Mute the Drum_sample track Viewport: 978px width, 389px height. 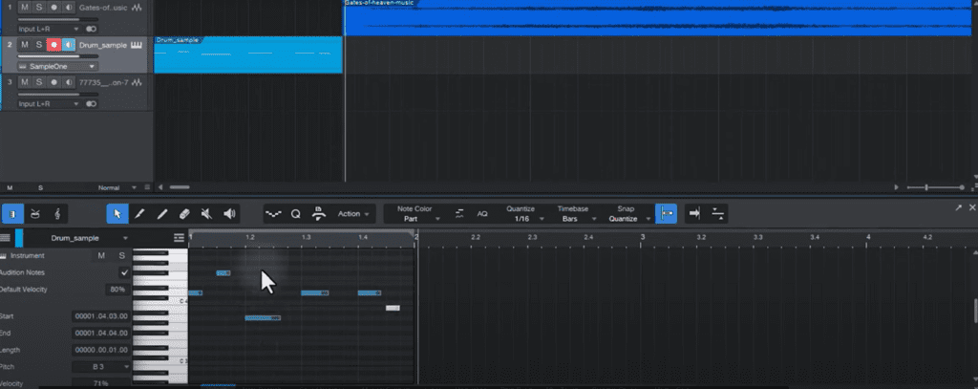[24, 44]
